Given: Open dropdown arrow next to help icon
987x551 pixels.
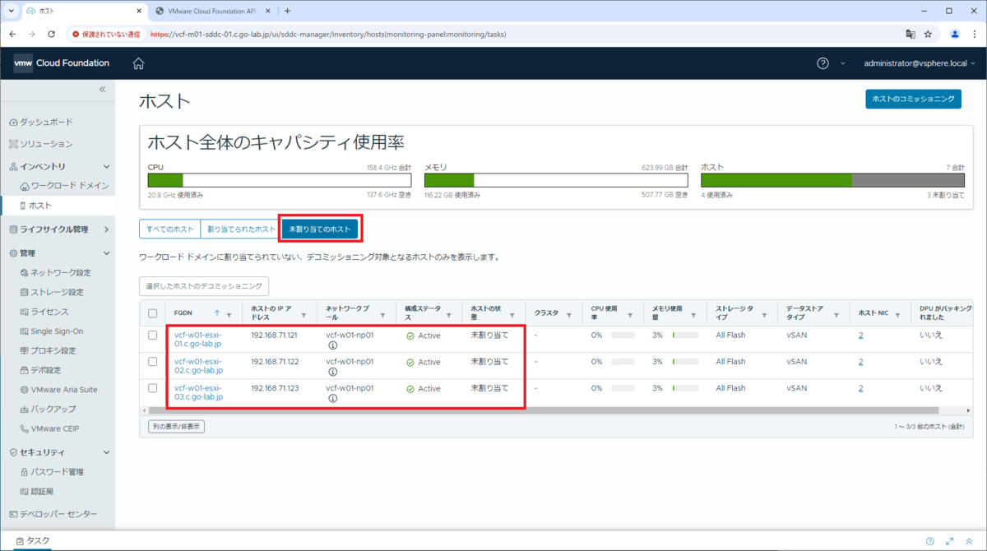Looking at the screenshot, I should click(842, 63).
